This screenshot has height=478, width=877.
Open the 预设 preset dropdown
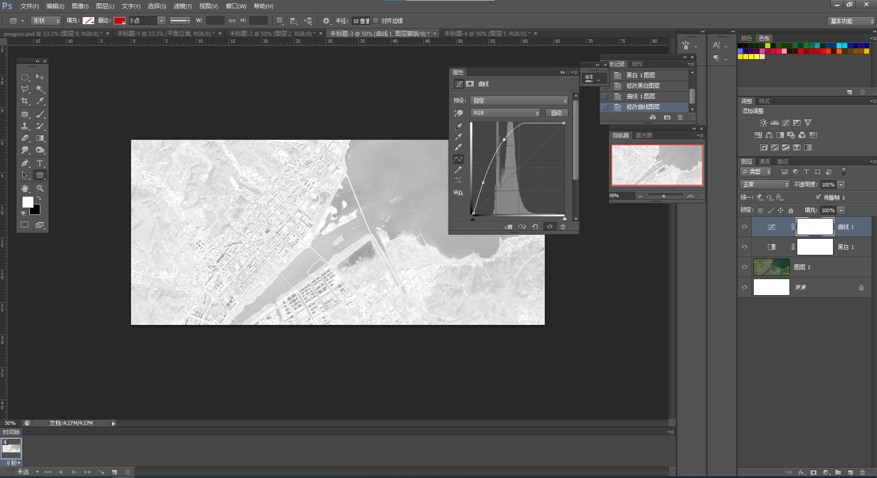point(519,101)
